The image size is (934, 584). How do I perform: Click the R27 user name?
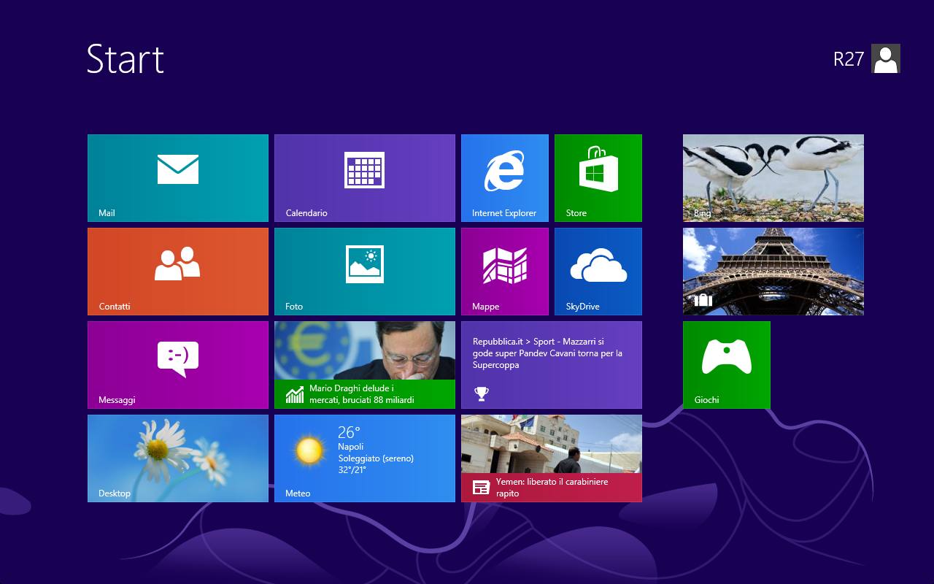pos(849,59)
